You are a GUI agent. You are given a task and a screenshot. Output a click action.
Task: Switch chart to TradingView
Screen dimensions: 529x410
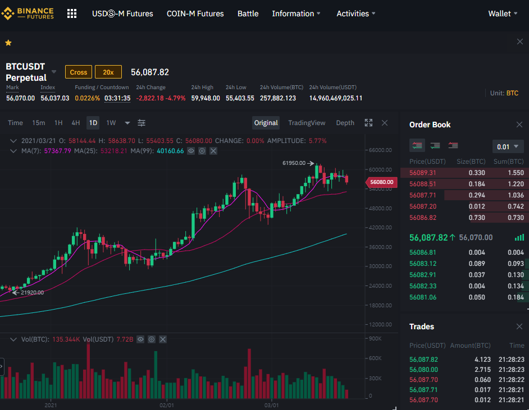pyautogui.click(x=307, y=123)
